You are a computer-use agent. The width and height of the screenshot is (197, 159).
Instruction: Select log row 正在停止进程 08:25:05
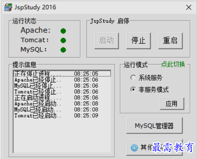click(x=62, y=73)
